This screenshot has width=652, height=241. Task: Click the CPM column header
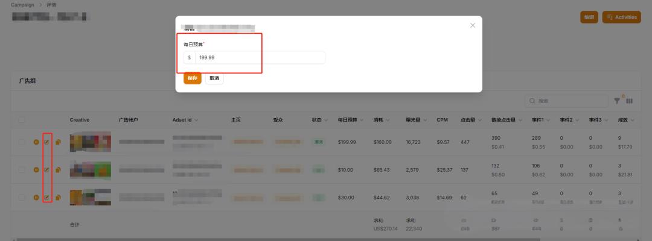click(442, 120)
